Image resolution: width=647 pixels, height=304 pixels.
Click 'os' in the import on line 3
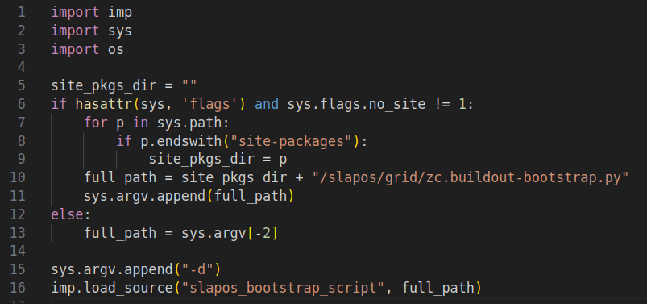[116, 49]
